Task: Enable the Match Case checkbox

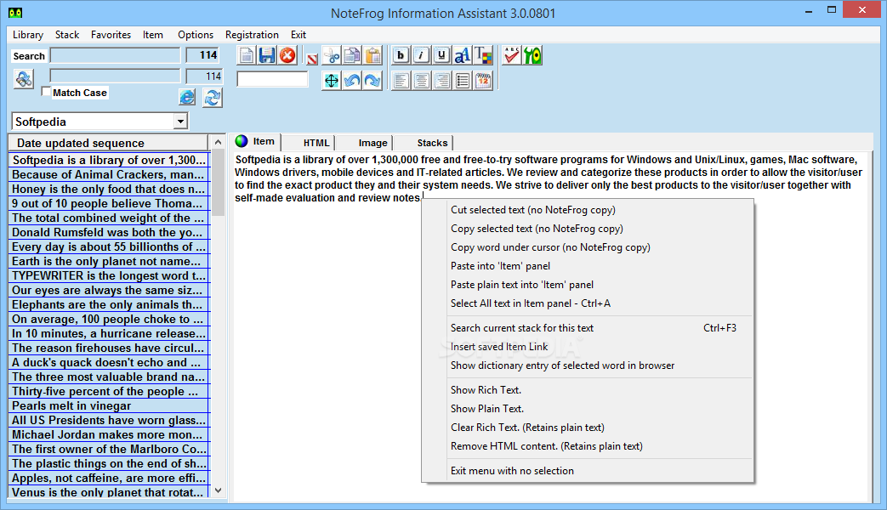Action: [47, 92]
